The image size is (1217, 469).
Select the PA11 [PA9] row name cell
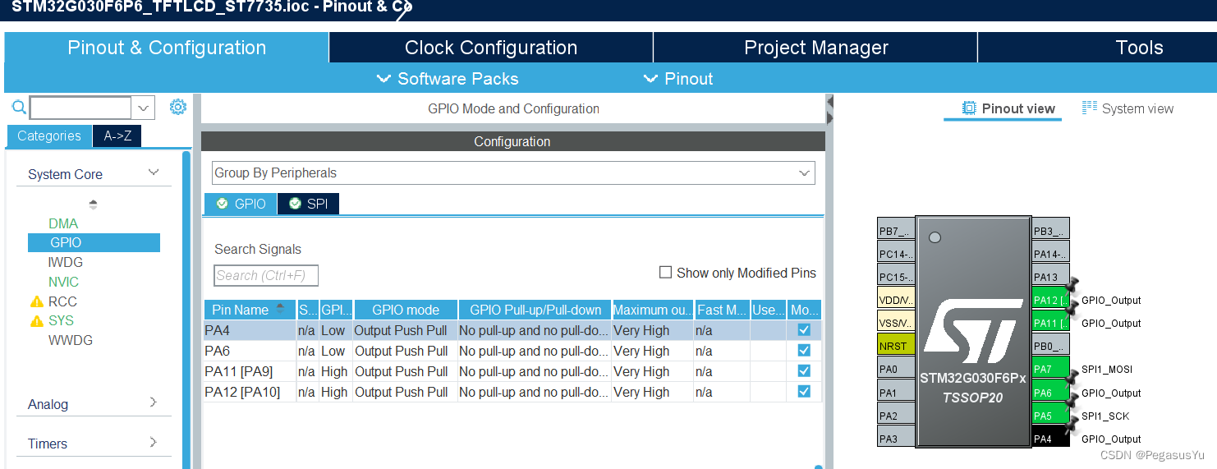[250, 371]
